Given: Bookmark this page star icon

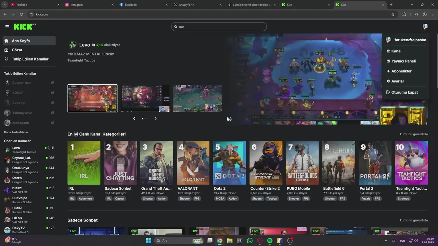Looking at the screenshot, I should pyautogui.click(x=393, y=14).
